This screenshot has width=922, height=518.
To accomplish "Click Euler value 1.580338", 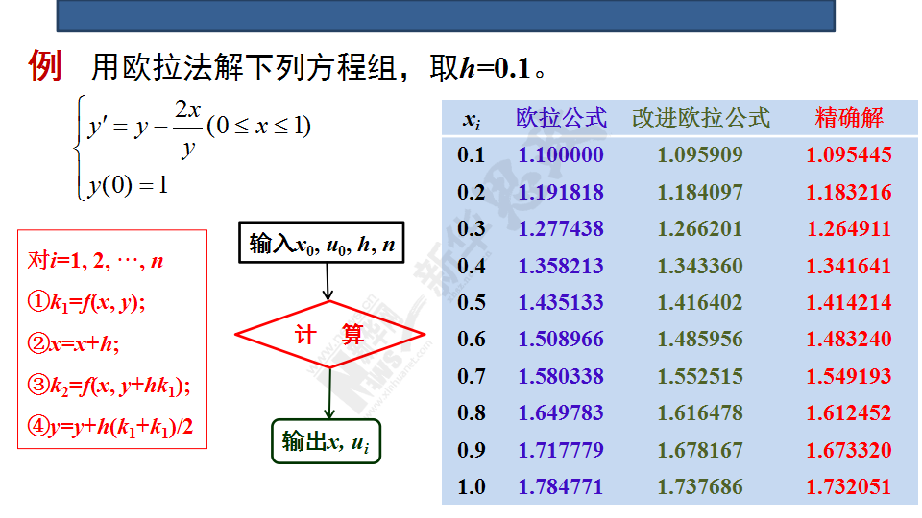I will point(561,376).
